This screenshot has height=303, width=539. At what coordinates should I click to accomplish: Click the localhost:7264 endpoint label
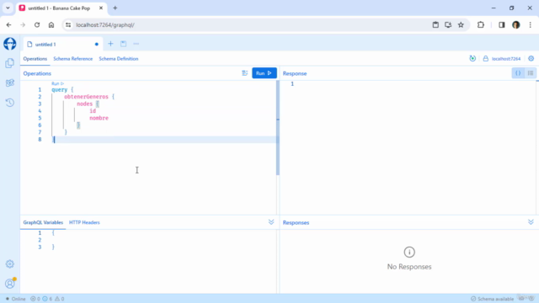506,59
